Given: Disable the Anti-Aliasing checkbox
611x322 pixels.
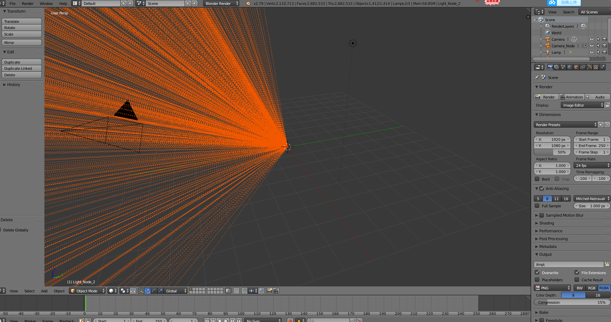Looking at the screenshot, I should coord(542,188).
